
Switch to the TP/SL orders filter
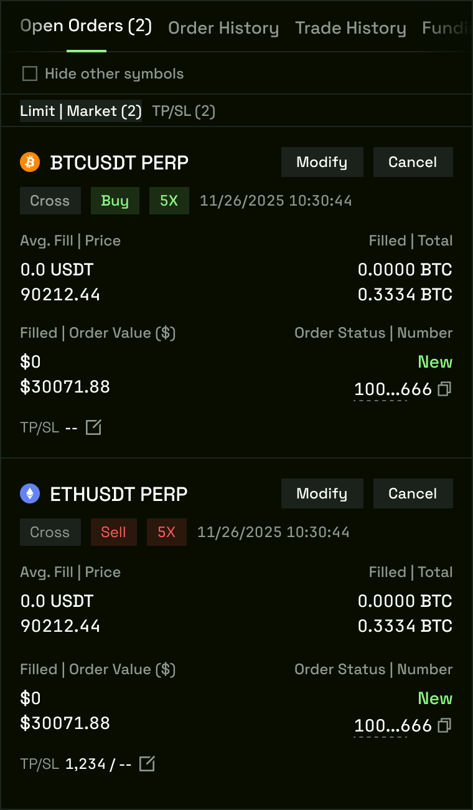[184, 112]
